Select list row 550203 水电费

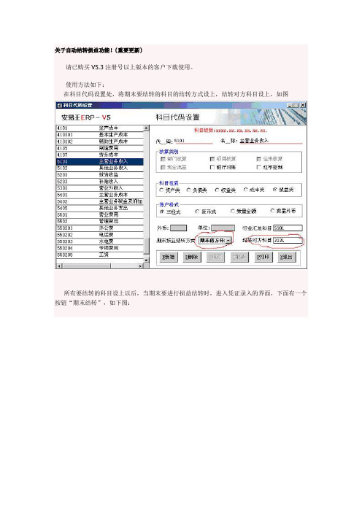coord(100,242)
